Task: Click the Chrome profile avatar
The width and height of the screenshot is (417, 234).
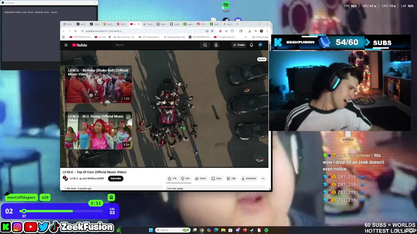Action: point(261,31)
